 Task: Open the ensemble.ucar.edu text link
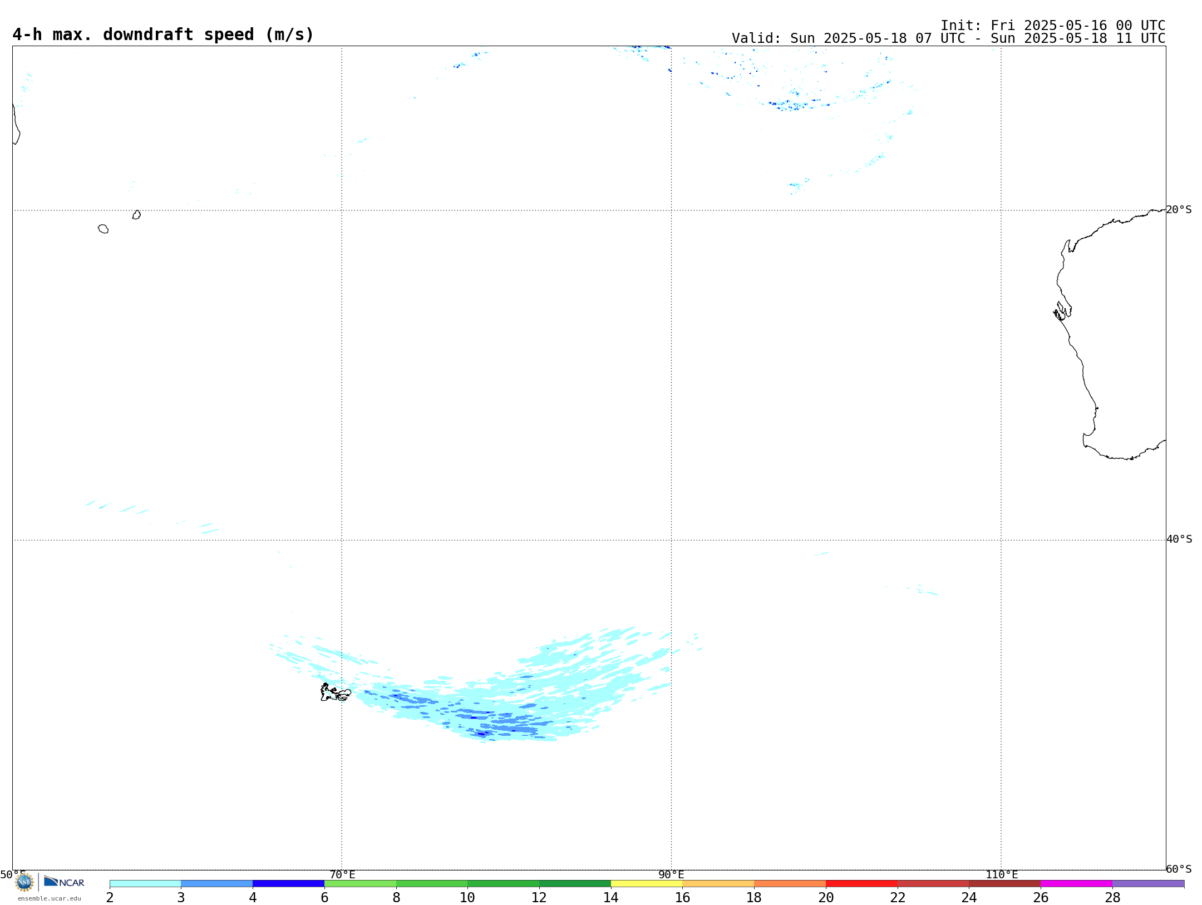(50, 898)
